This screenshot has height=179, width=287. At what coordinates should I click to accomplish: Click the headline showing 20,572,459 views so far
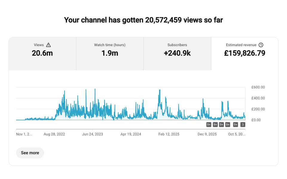click(143, 20)
